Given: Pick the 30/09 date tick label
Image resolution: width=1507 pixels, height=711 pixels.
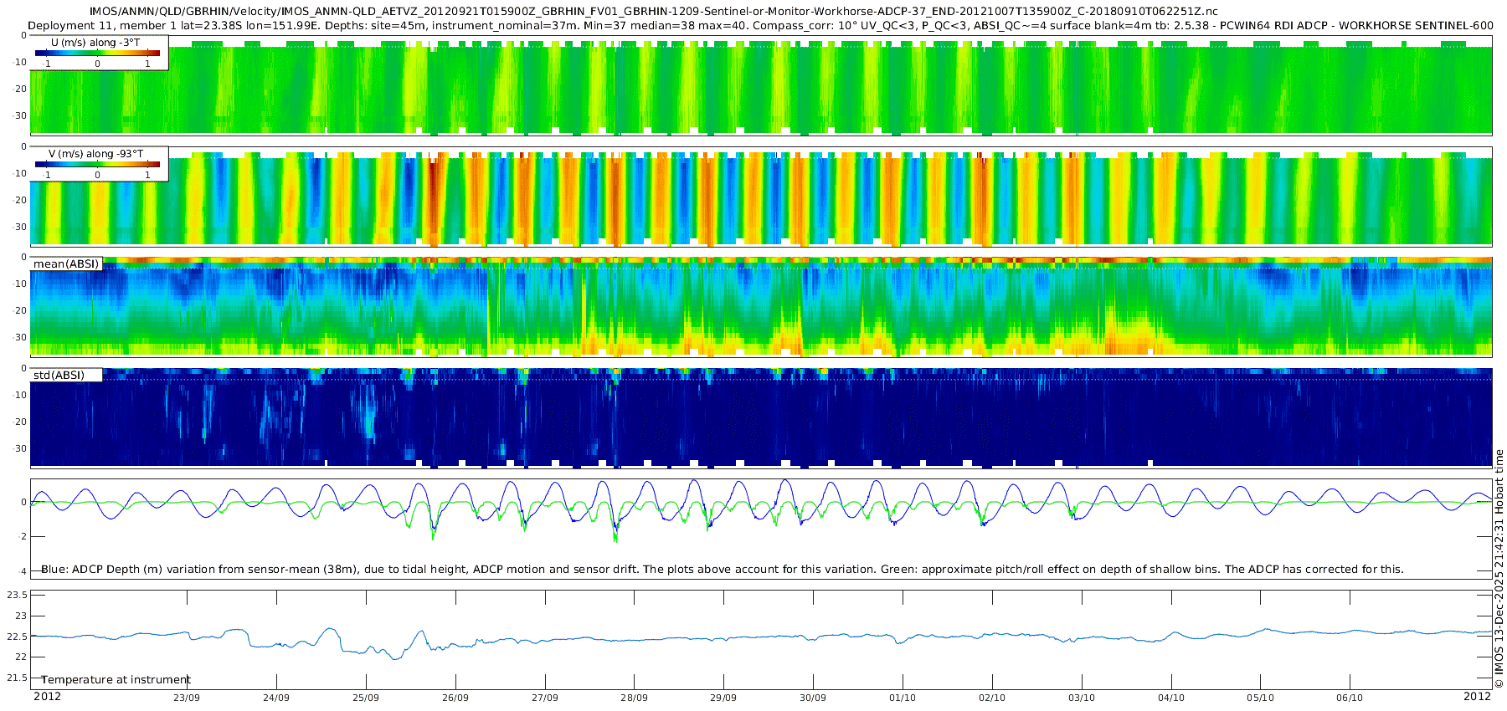Looking at the screenshot, I should (812, 698).
